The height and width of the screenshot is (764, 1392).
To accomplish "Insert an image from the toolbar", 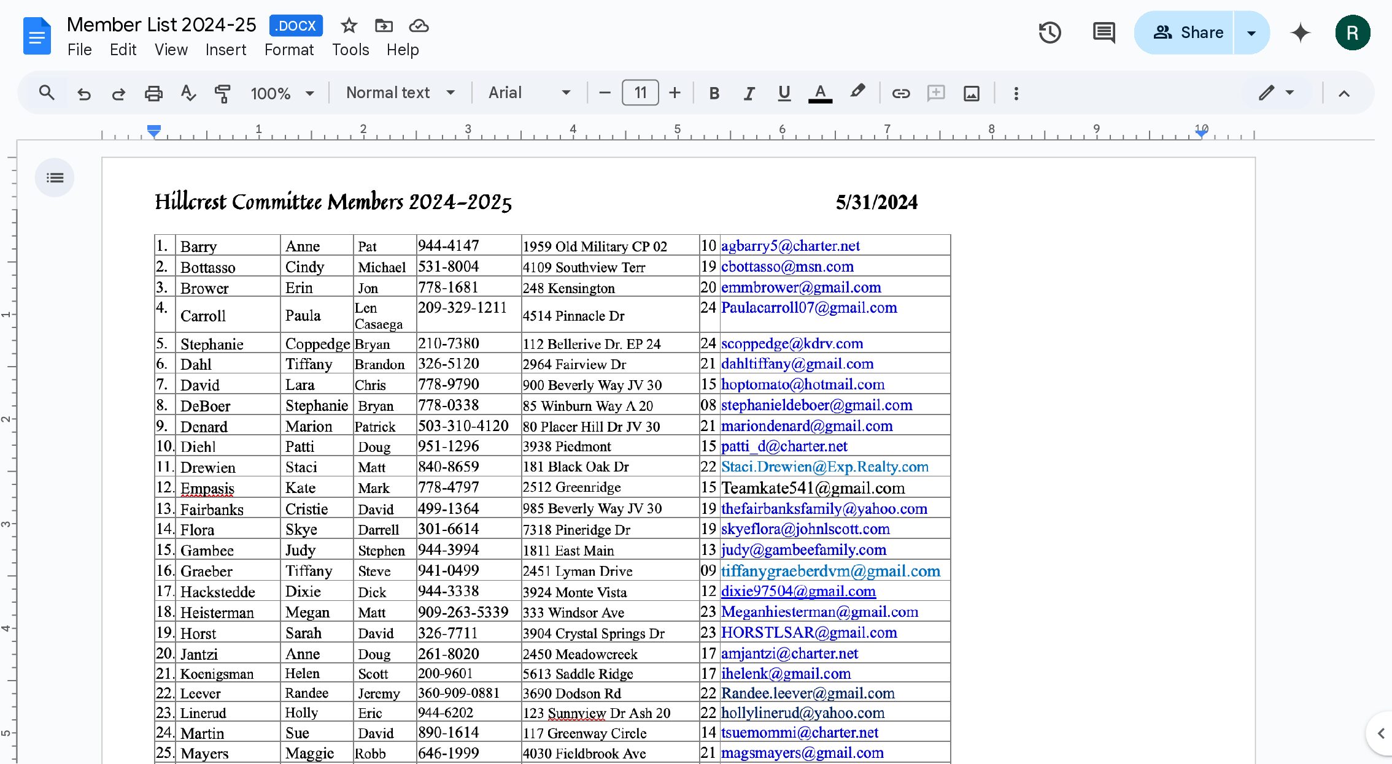I will click(x=972, y=93).
